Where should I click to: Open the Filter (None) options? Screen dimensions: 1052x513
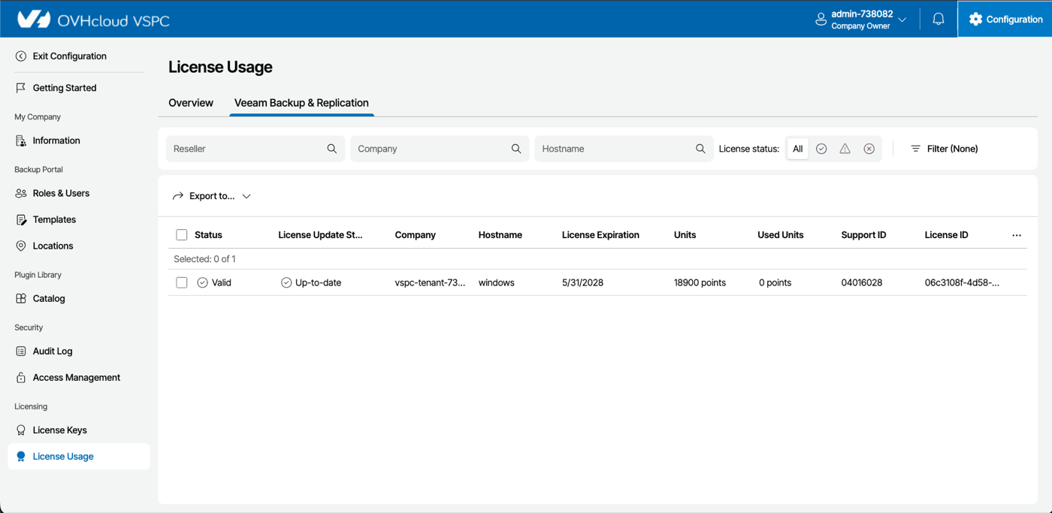(945, 149)
